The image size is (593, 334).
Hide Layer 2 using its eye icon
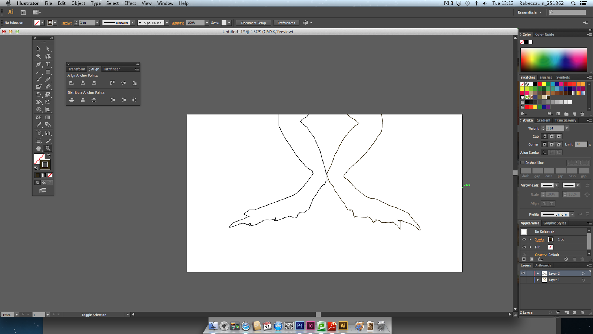523,273
